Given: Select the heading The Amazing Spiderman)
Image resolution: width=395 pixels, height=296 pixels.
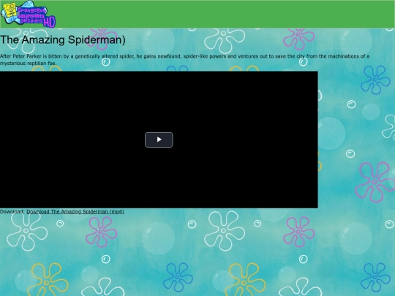Looking at the screenshot, I should click(x=63, y=39).
